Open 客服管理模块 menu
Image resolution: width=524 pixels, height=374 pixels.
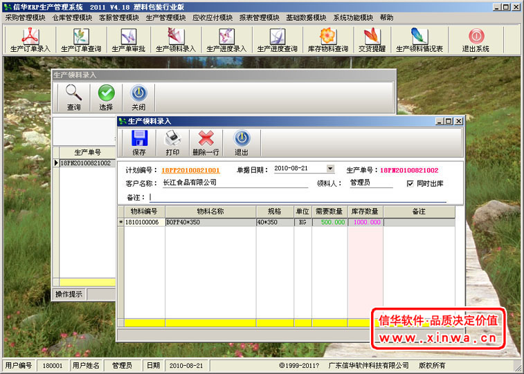point(119,18)
